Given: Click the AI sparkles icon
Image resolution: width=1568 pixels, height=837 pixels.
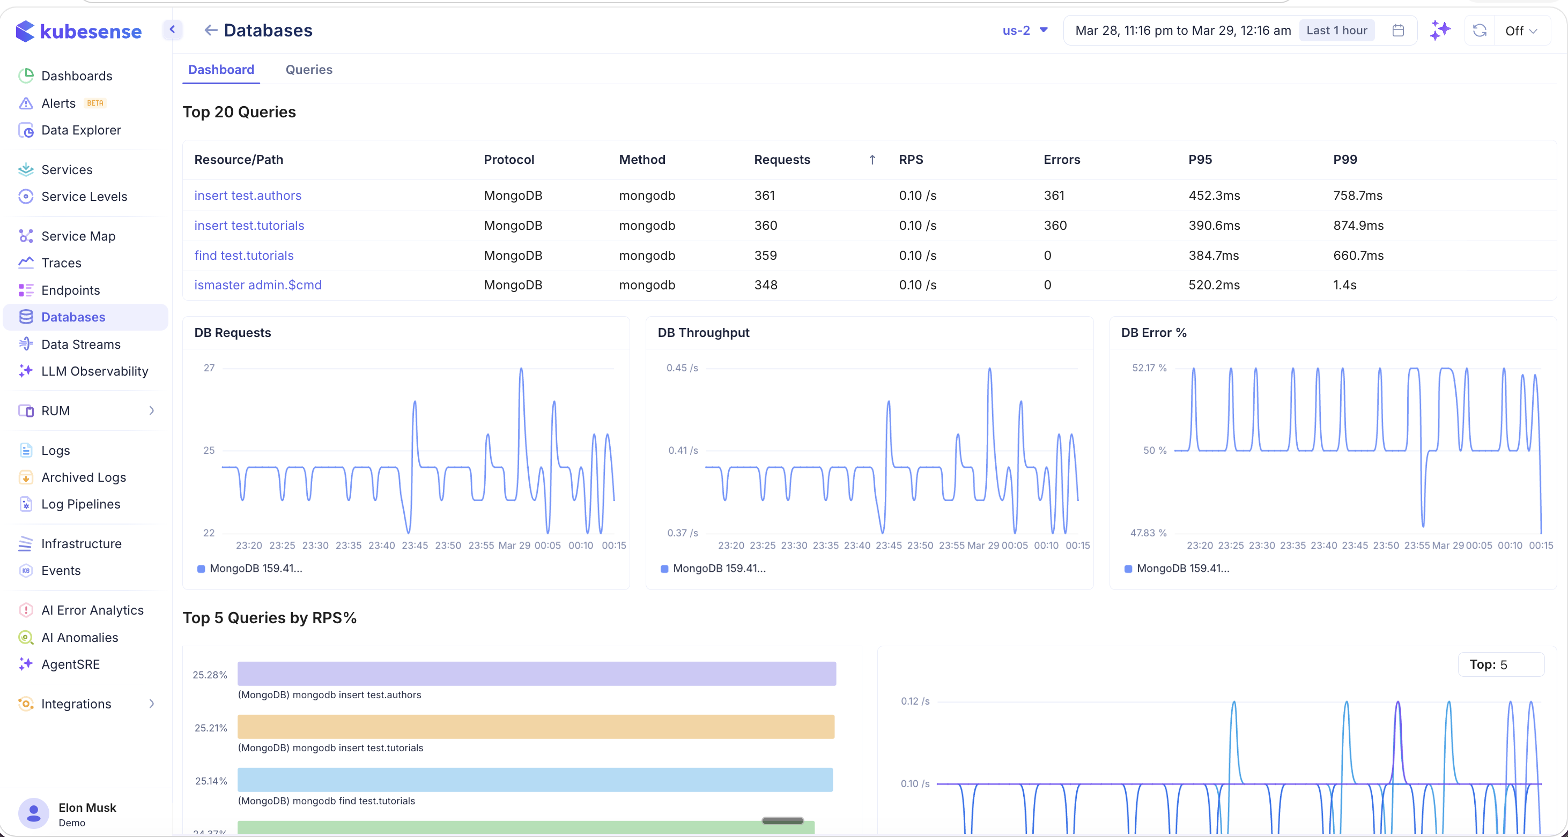Looking at the screenshot, I should (1440, 30).
